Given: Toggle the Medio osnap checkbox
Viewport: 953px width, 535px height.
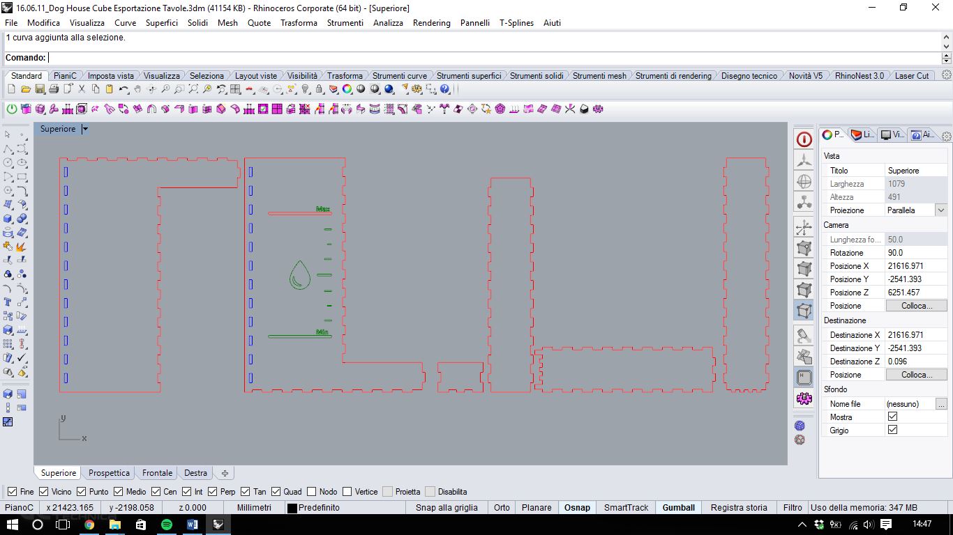Looking at the screenshot, I should tap(119, 492).
